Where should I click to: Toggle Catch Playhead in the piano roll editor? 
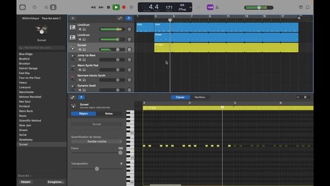tap(81, 97)
